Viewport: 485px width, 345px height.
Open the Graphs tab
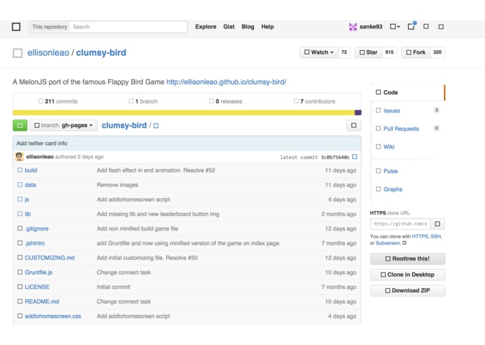(393, 189)
